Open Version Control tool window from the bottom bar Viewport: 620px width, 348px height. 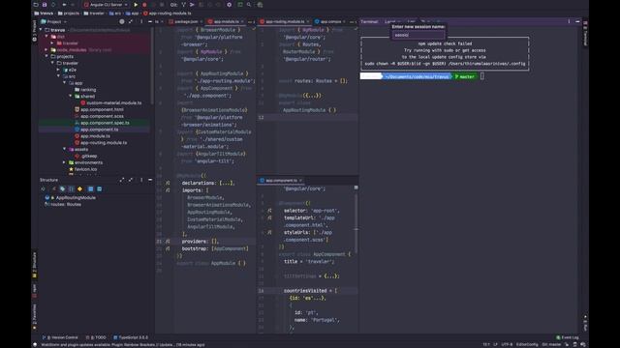tap(60, 337)
